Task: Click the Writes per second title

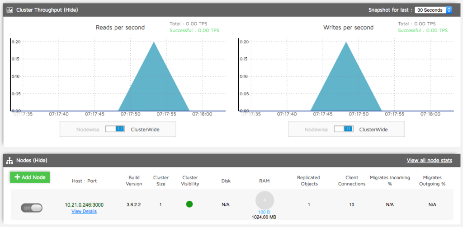Action: pyautogui.click(x=349, y=28)
